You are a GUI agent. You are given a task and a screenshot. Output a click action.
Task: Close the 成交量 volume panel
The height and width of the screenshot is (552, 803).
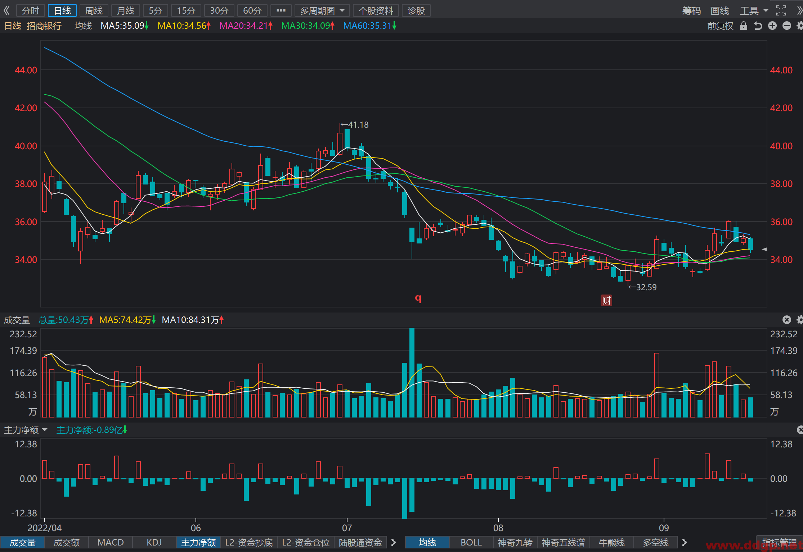coord(787,320)
